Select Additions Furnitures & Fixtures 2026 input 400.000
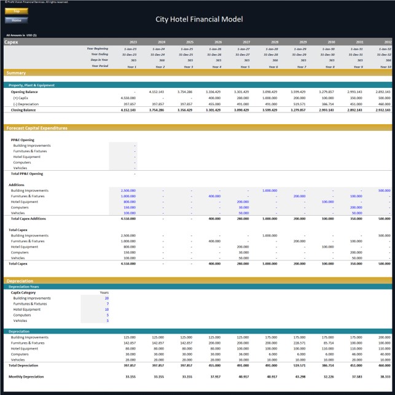Viewport: 395px width, 395px height. (x=214, y=196)
